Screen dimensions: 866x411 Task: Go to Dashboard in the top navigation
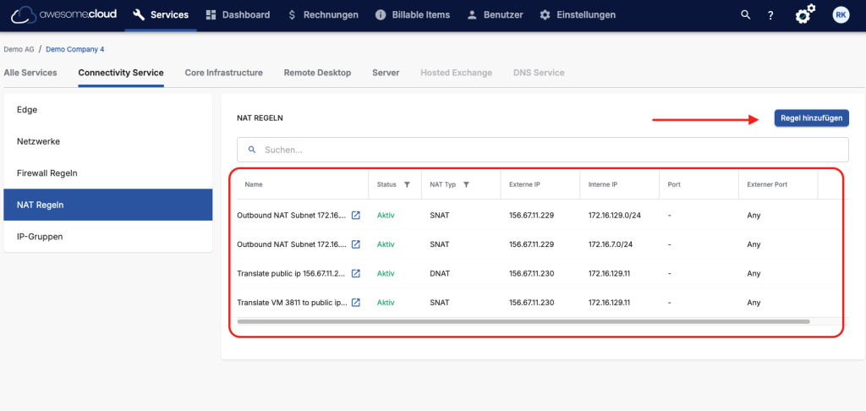[238, 15]
